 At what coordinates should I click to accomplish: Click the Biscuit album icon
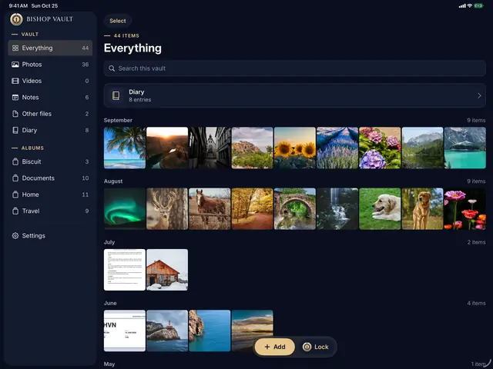coord(15,161)
